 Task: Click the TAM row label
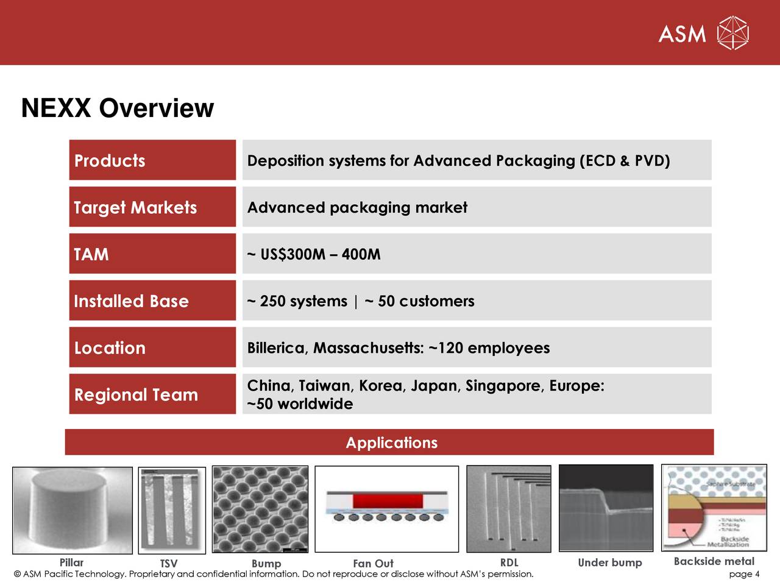[151, 254]
